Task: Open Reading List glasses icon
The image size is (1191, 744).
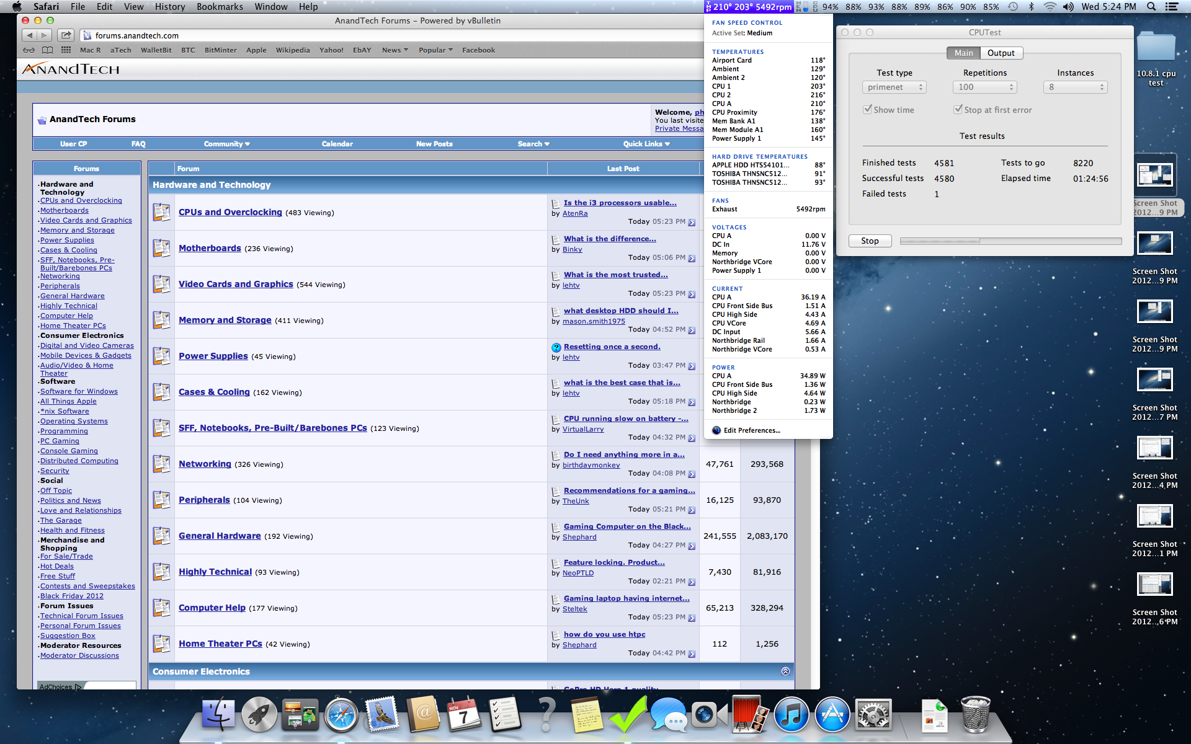Action: pos(29,50)
